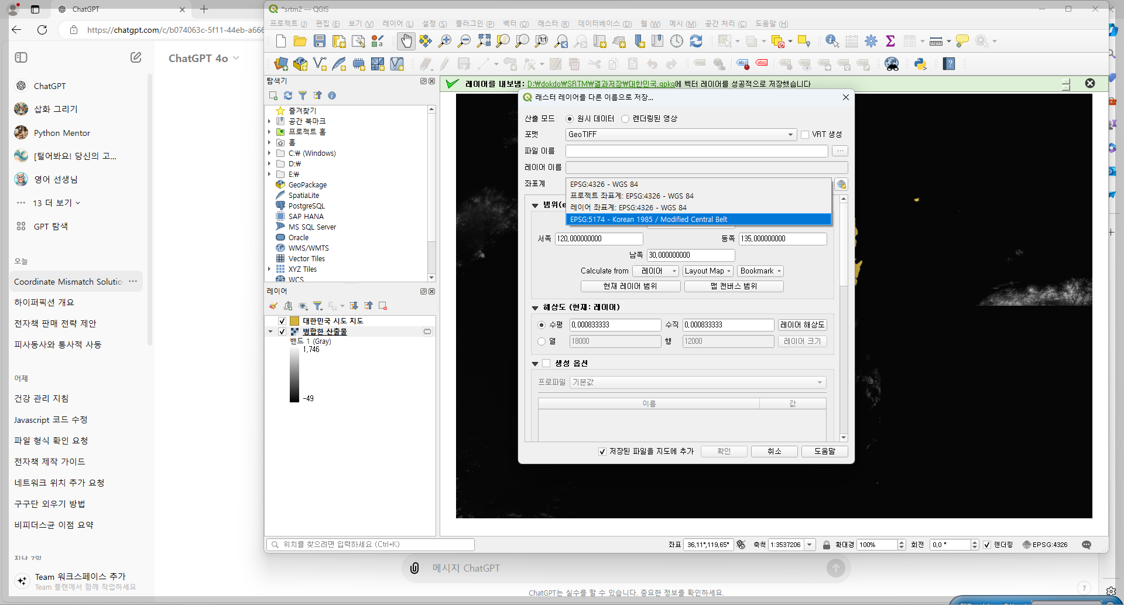Open the Bookmark dropdown
Screen dimensions: 1124x605
point(760,271)
